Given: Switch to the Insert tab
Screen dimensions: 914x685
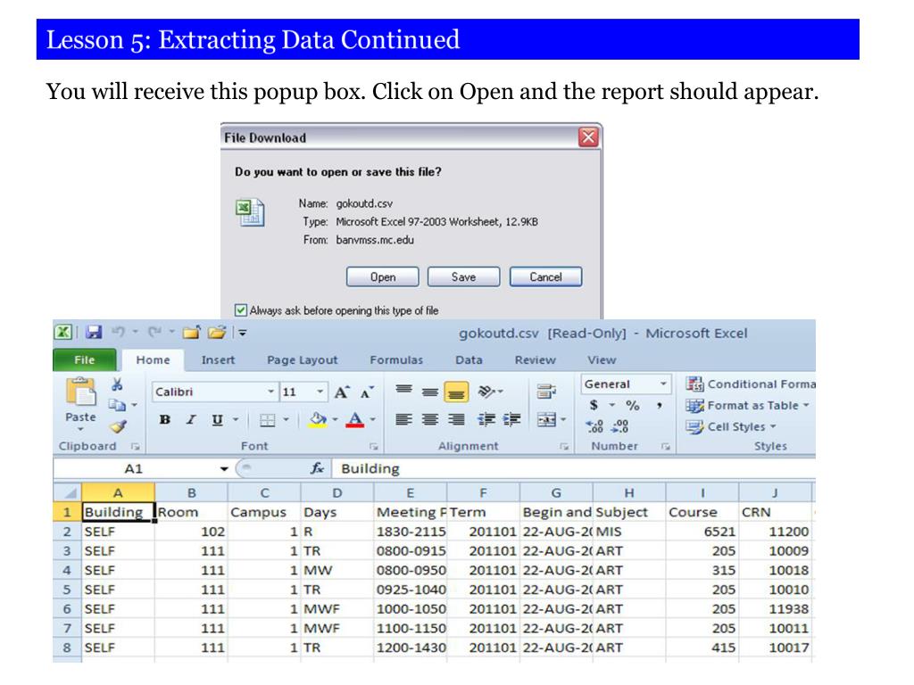Looking at the screenshot, I should 218,360.
